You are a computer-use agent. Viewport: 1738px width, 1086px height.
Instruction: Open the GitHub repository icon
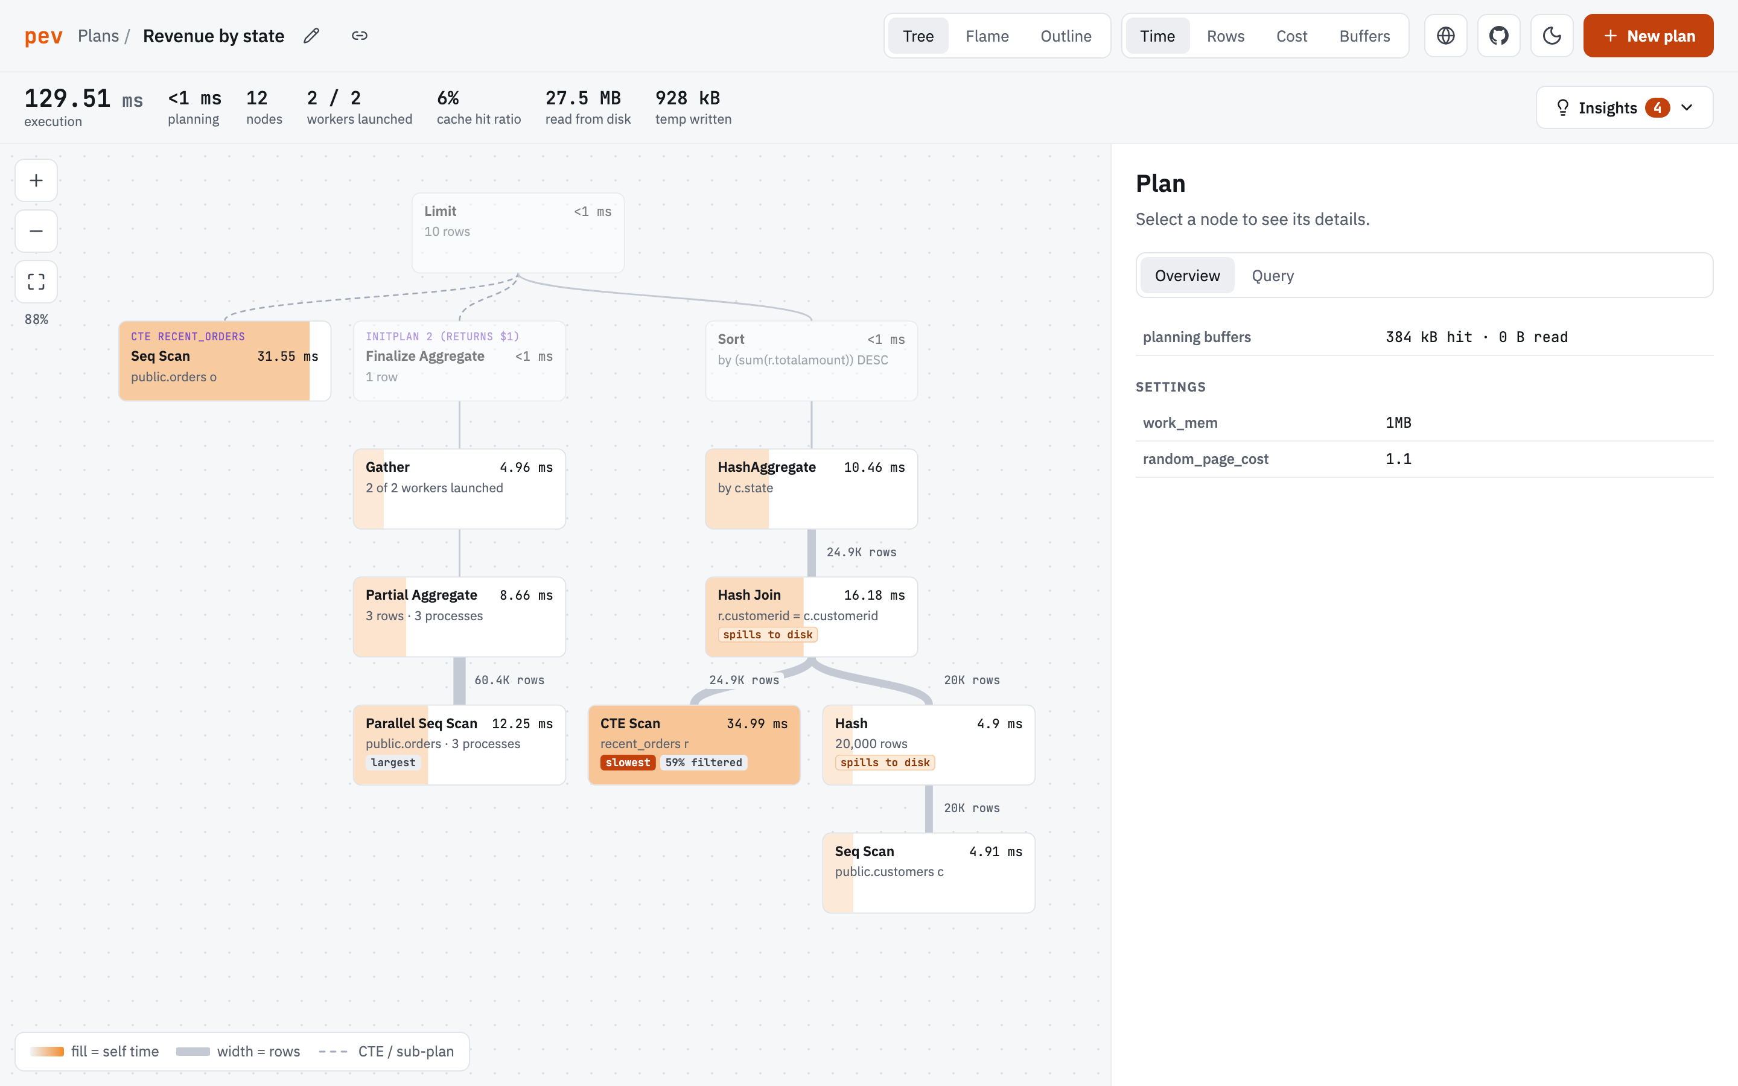pyautogui.click(x=1499, y=36)
